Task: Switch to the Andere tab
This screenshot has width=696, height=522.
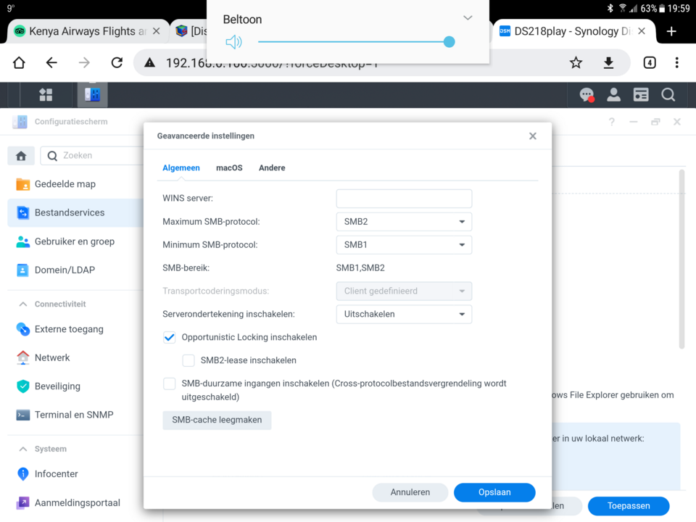Action: (x=272, y=167)
